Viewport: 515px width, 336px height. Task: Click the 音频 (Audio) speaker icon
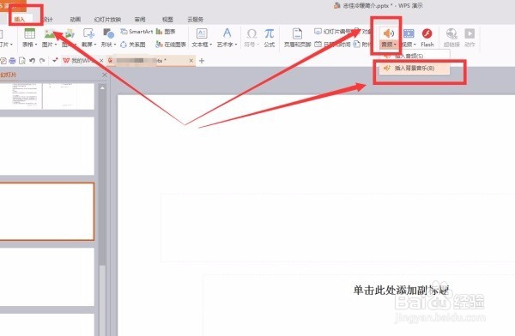pyautogui.click(x=389, y=33)
